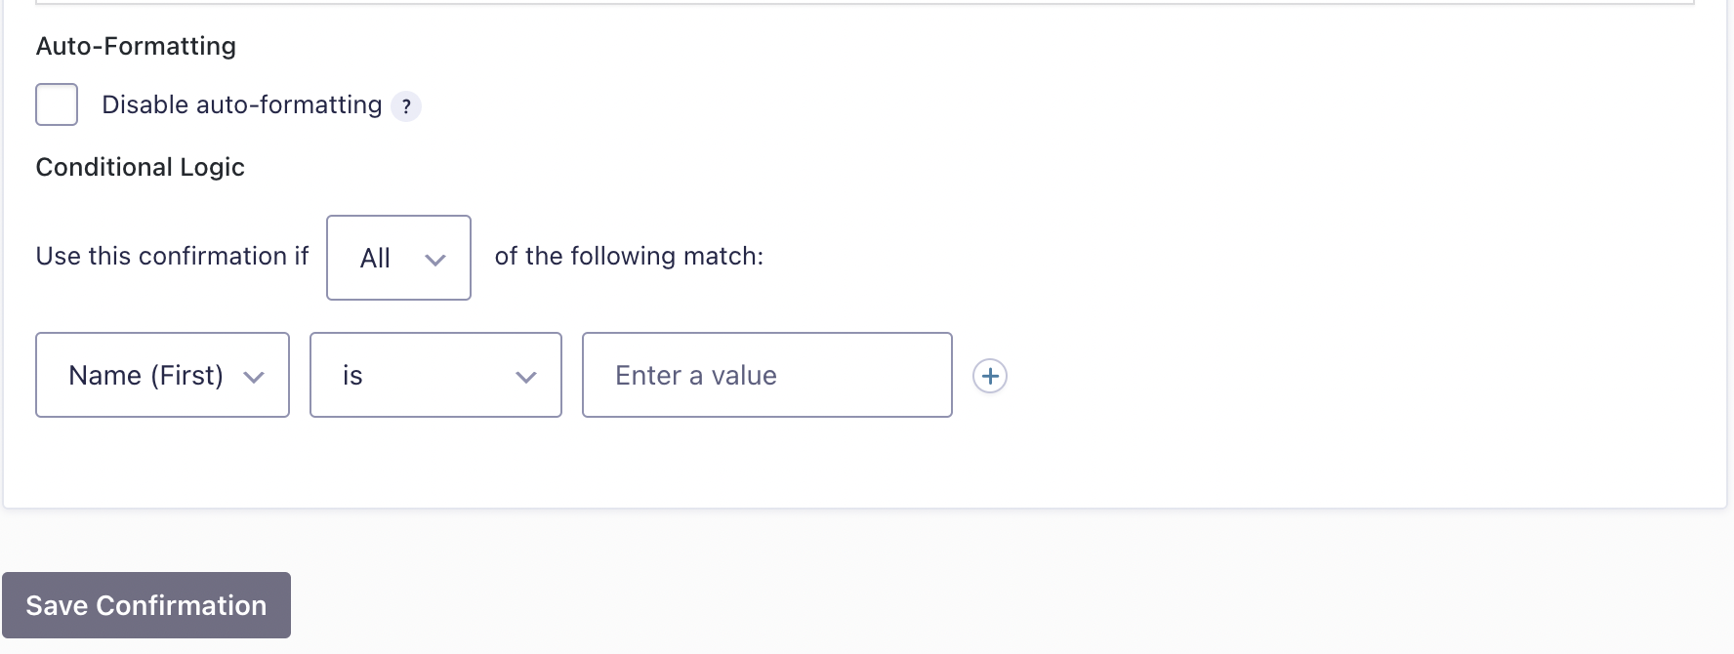The image size is (1734, 654).
Task: Open the Name (First) field dropdown
Action: click(162, 375)
